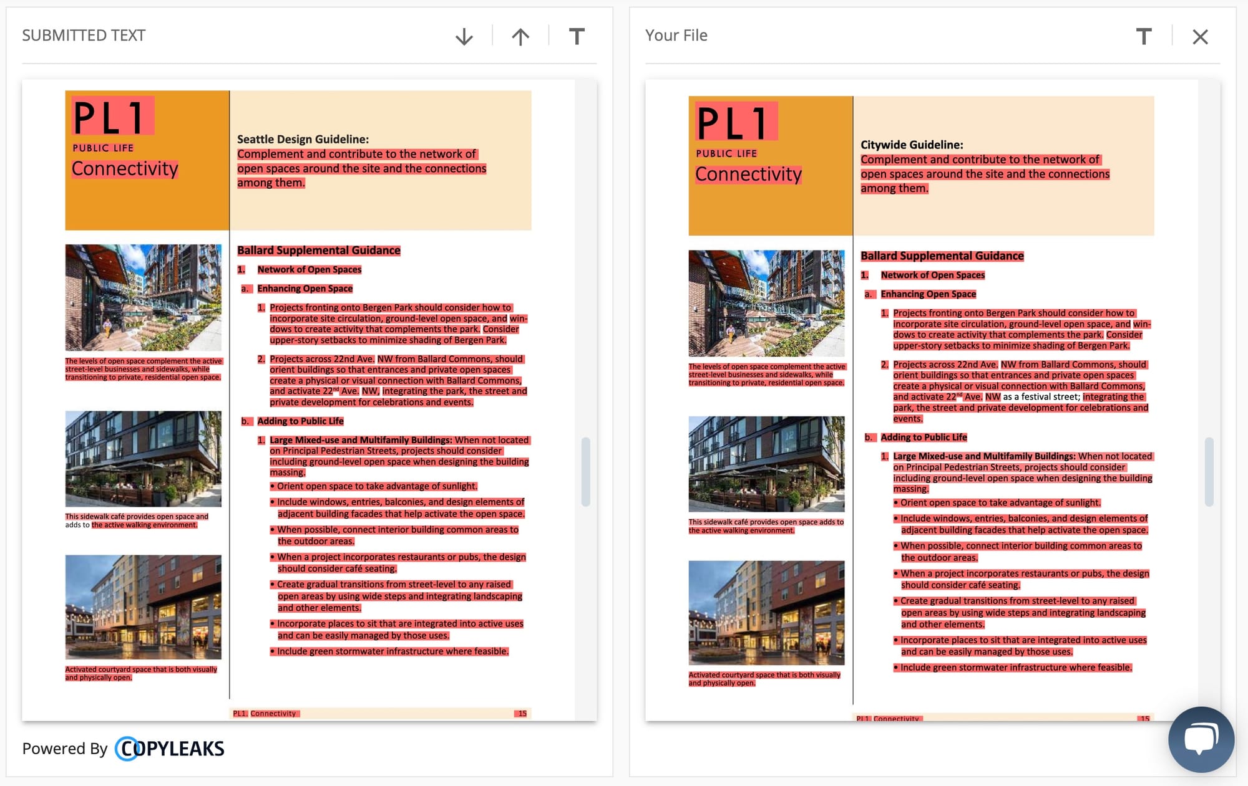Close the Your File panel
1248x786 pixels.
[x=1200, y=37]
